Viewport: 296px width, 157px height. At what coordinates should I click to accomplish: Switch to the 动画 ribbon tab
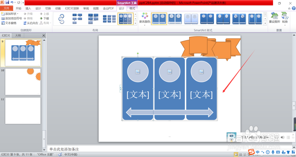coord(58,8)
